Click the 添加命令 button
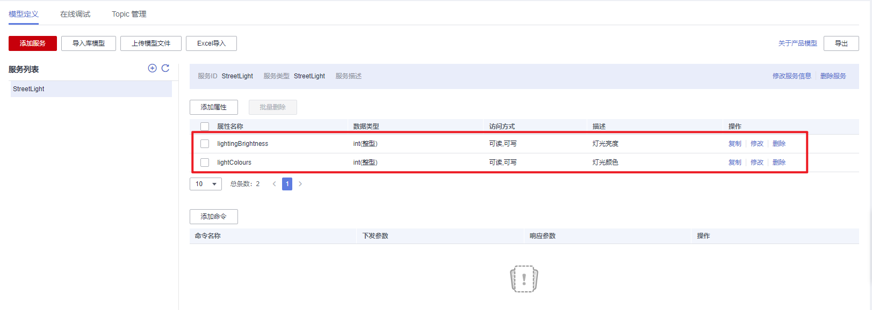 tap(214, 217)
